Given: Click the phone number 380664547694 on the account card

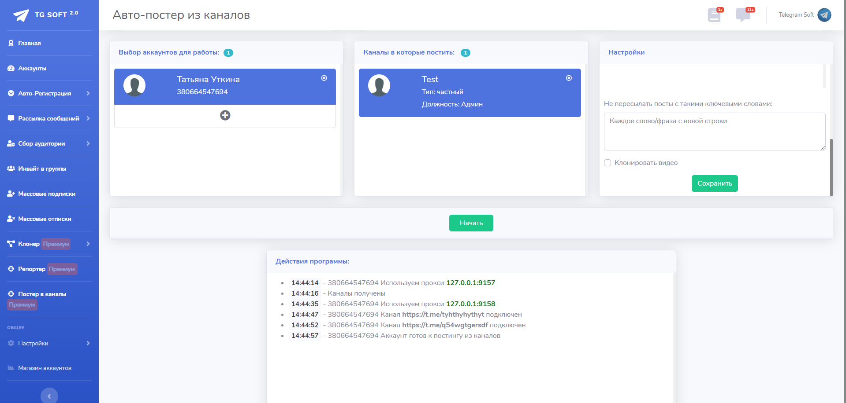Looking at the screenshot, I should (x=202, y=92).
